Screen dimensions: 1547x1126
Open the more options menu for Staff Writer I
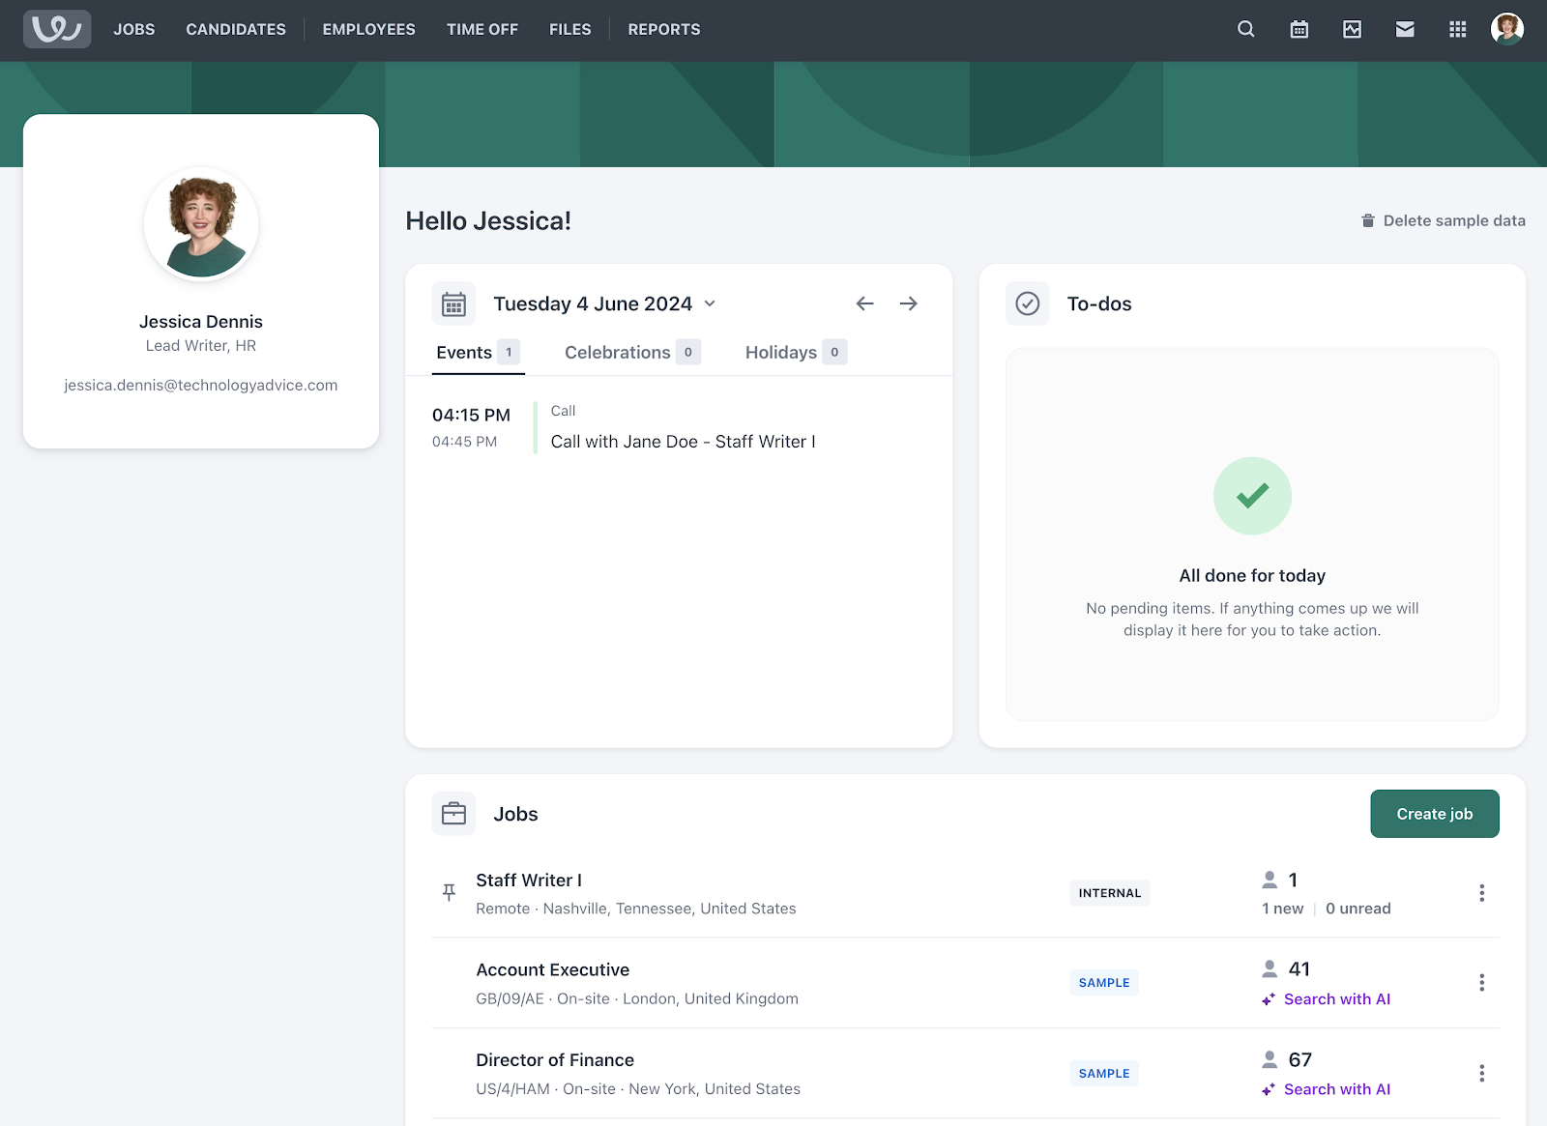(1481, 893)
